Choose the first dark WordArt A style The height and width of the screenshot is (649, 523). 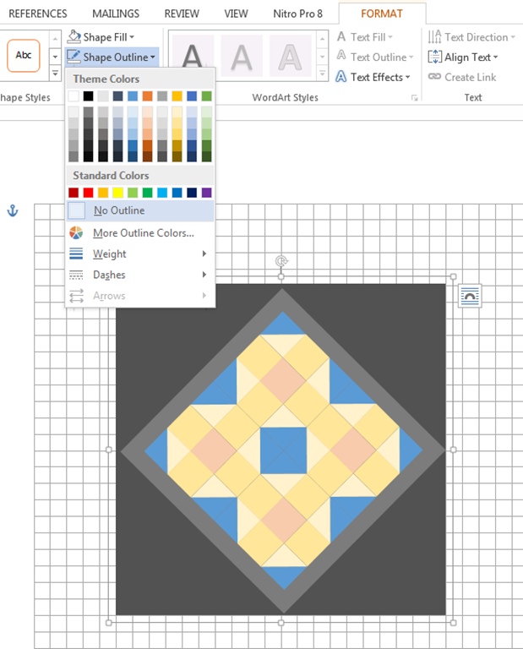click(x=193, y=57)
